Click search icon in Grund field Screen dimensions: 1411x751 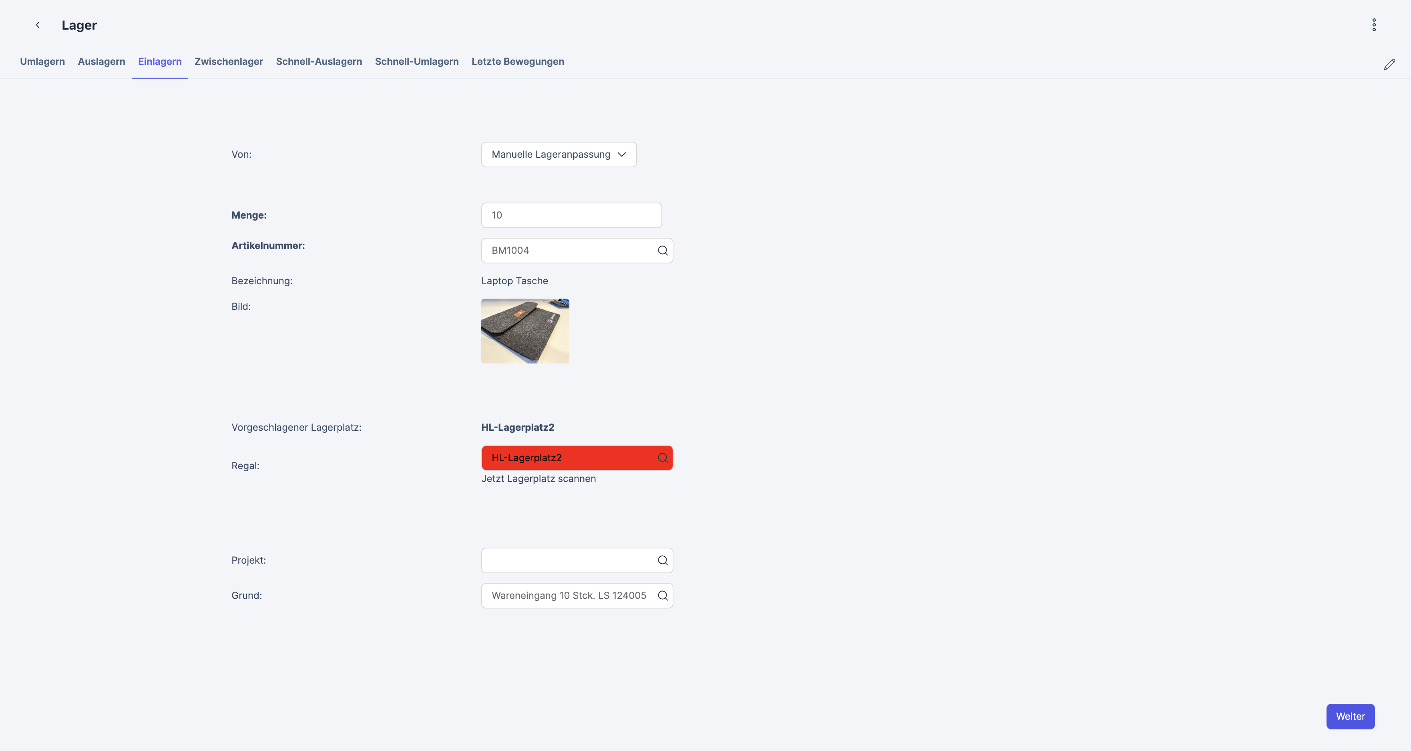[662, 595]
